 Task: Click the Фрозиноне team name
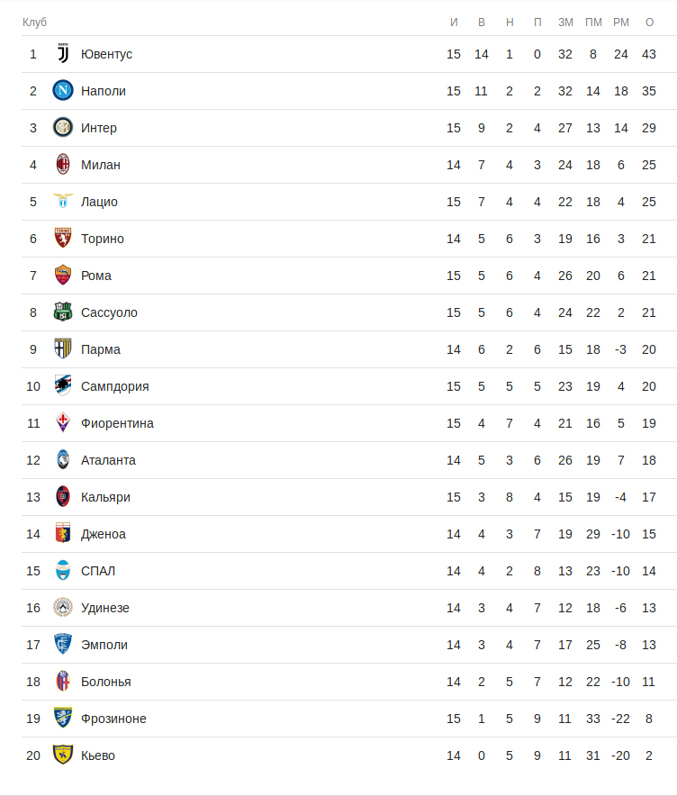113,719
